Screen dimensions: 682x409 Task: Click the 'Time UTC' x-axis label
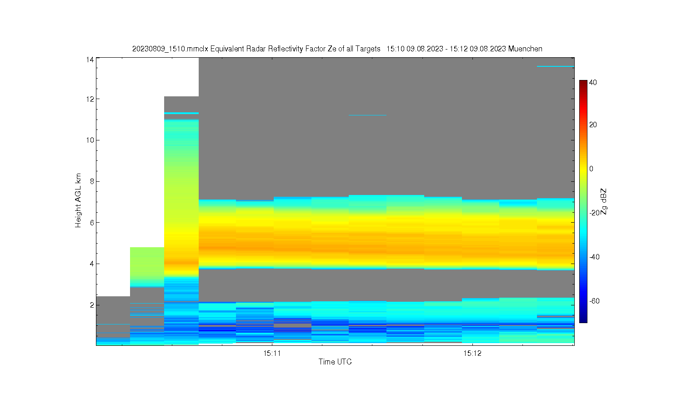click(x=335, y=362)
